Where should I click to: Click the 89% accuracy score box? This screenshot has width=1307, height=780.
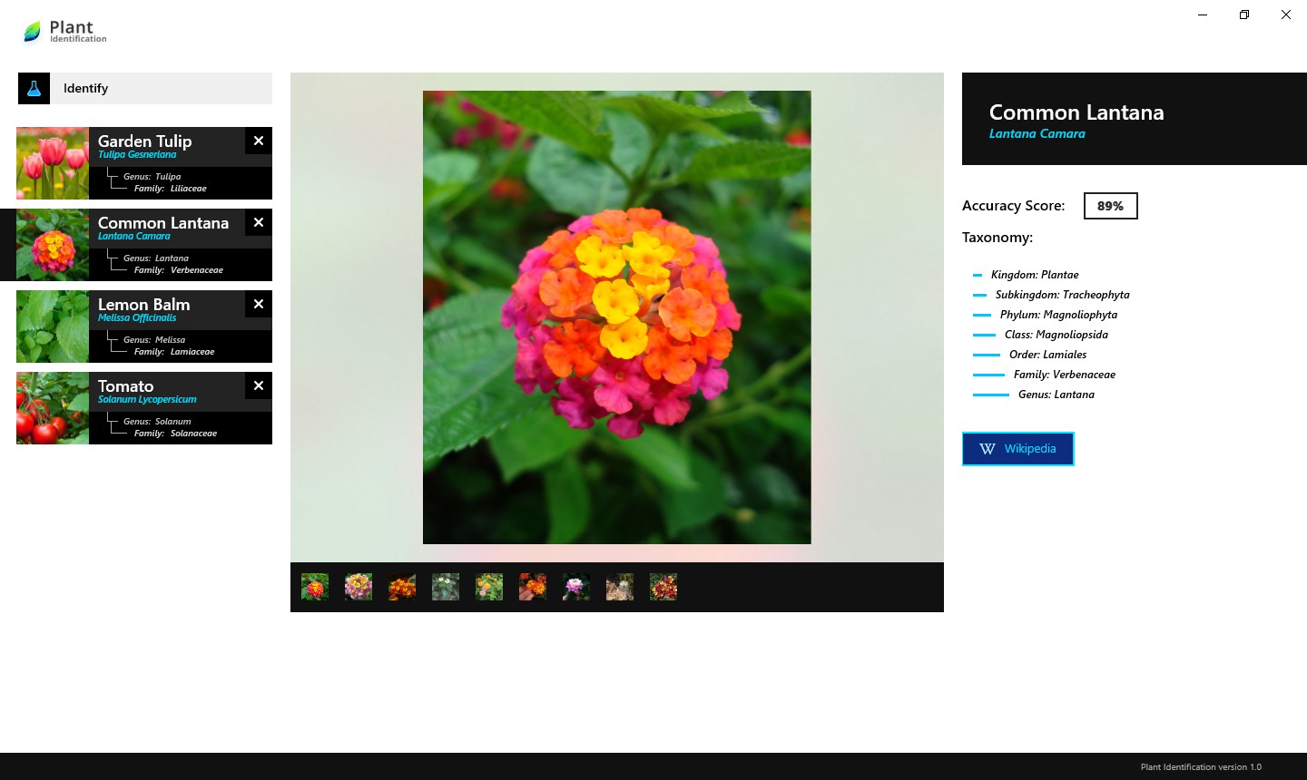pos(1110,206)
